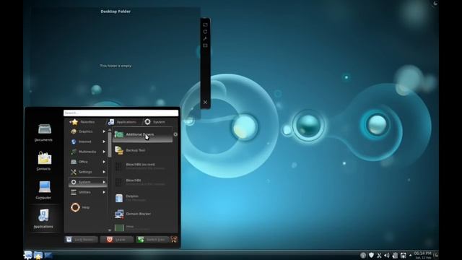The width and height of the screenshot is (462, 260).
Task: Click rotate icon on Desktop Folder widget handle
Action: 205,32
